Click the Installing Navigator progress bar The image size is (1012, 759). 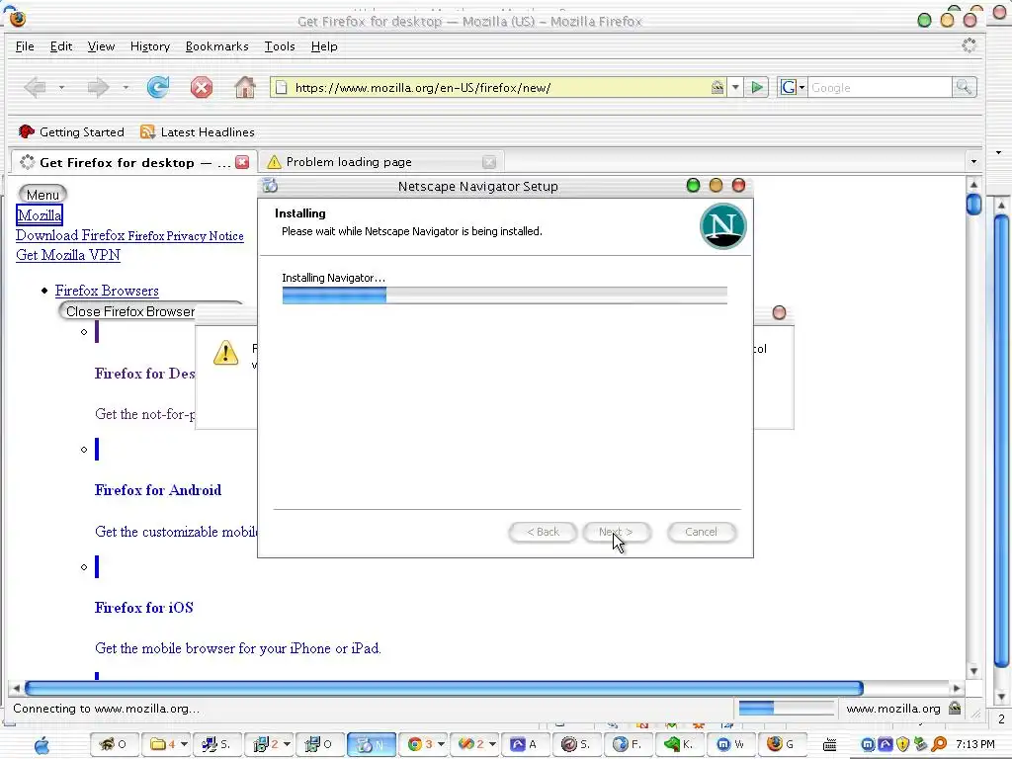pyautogui.click(x=505, y=295)
